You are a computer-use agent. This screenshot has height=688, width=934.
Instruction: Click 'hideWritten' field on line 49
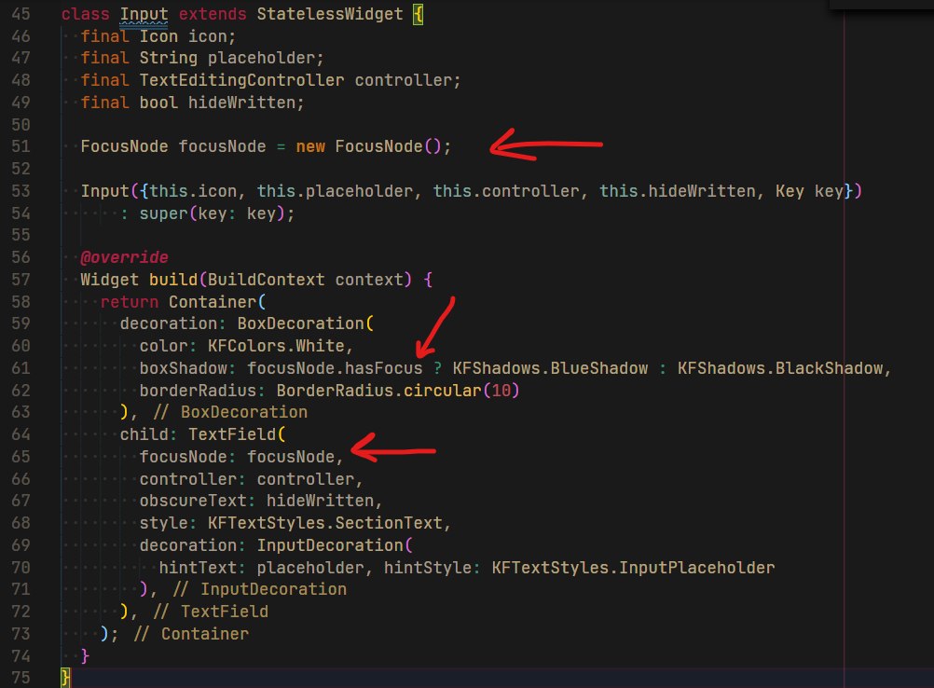coord(241,103)
